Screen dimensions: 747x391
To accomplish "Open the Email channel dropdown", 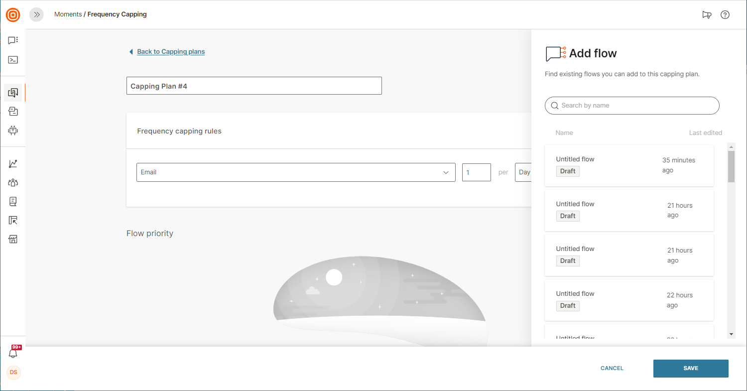I will click(296, 172).
